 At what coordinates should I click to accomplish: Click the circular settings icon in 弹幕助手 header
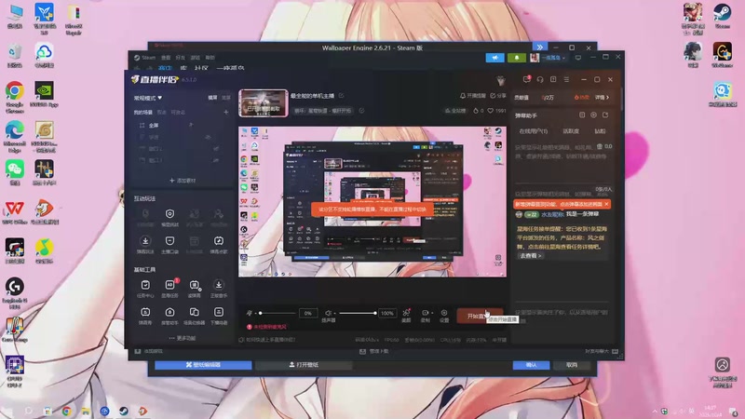coord(593,115)
